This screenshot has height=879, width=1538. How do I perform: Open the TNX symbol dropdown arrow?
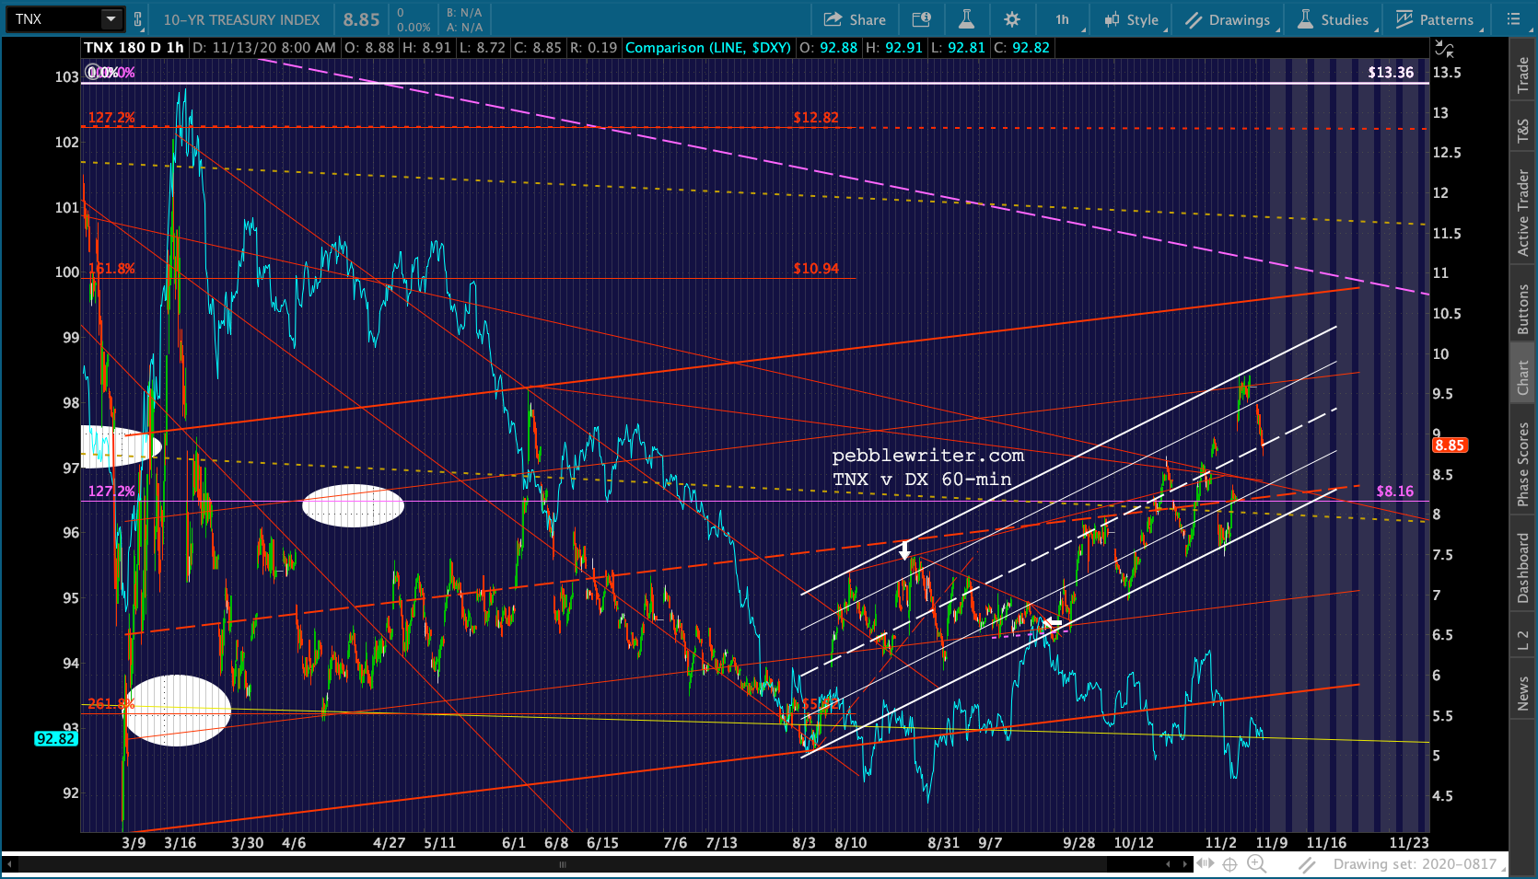[111, 18]
